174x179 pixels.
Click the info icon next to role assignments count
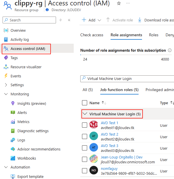[170, 50]
